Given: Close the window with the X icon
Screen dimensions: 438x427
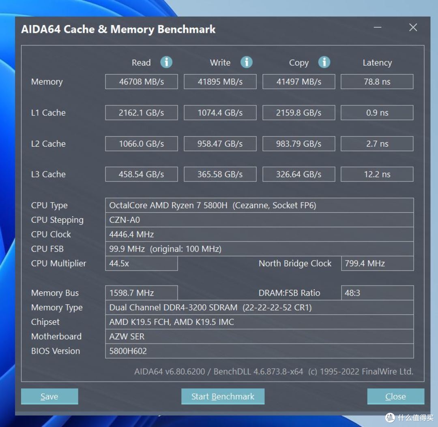Looking at the screenshot, I should [x=413, y=28].
